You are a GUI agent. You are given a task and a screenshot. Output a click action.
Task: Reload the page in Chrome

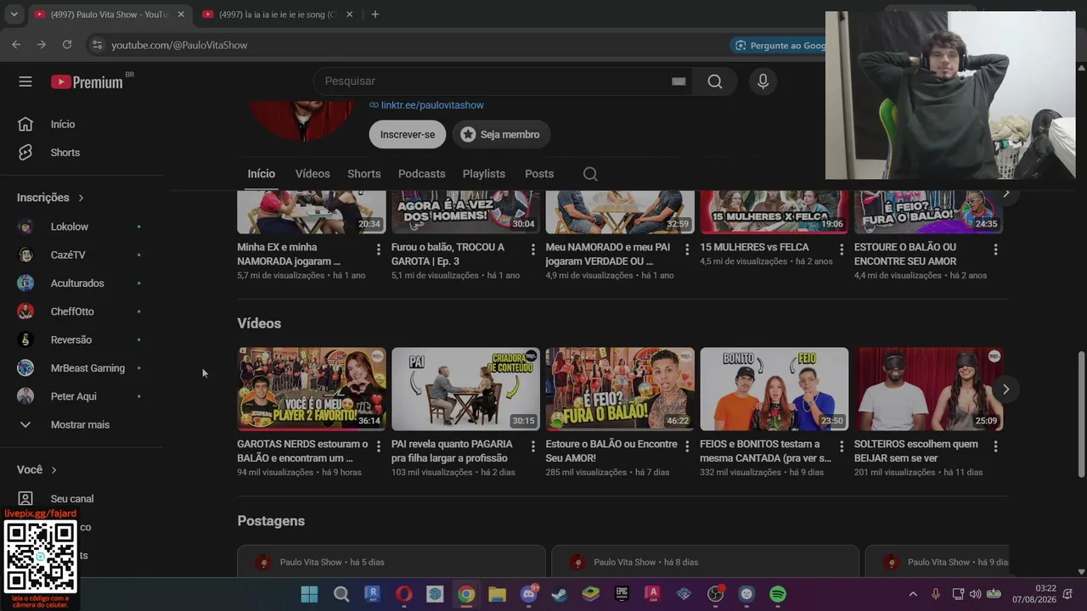66,45
